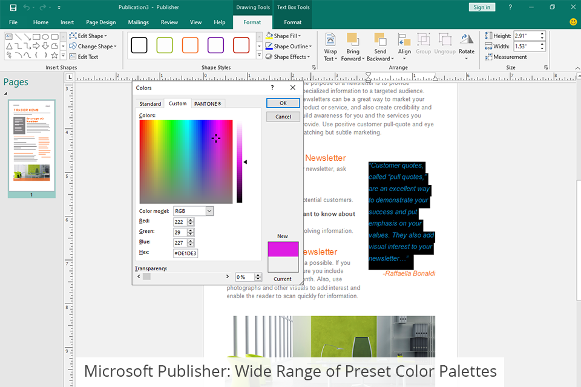
Task: Open the Page Design ribbon tab
Action: (101, 22)
